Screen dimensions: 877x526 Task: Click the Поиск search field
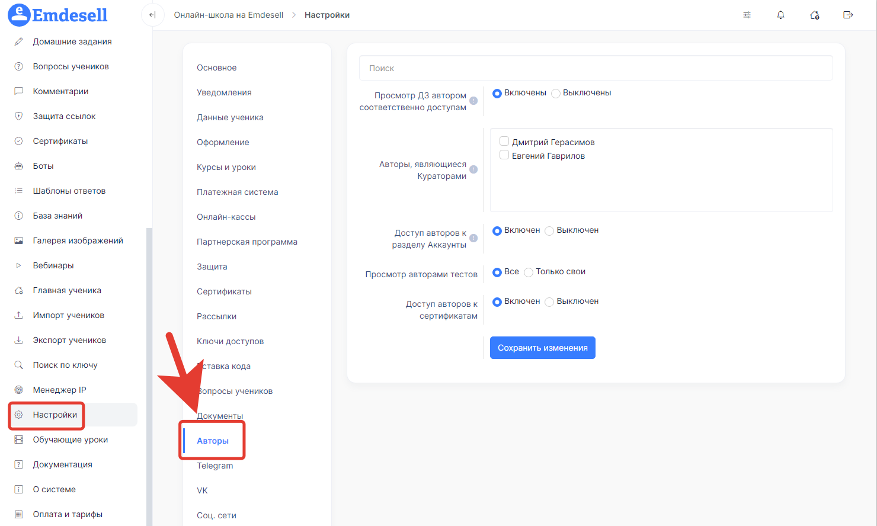click(x=596, y=68)
